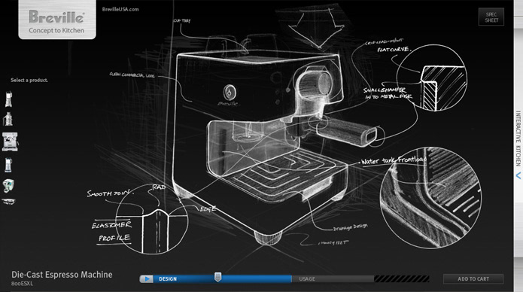Click the Water tank Frontload annotation
523x292 pixels.
(394, 160)
